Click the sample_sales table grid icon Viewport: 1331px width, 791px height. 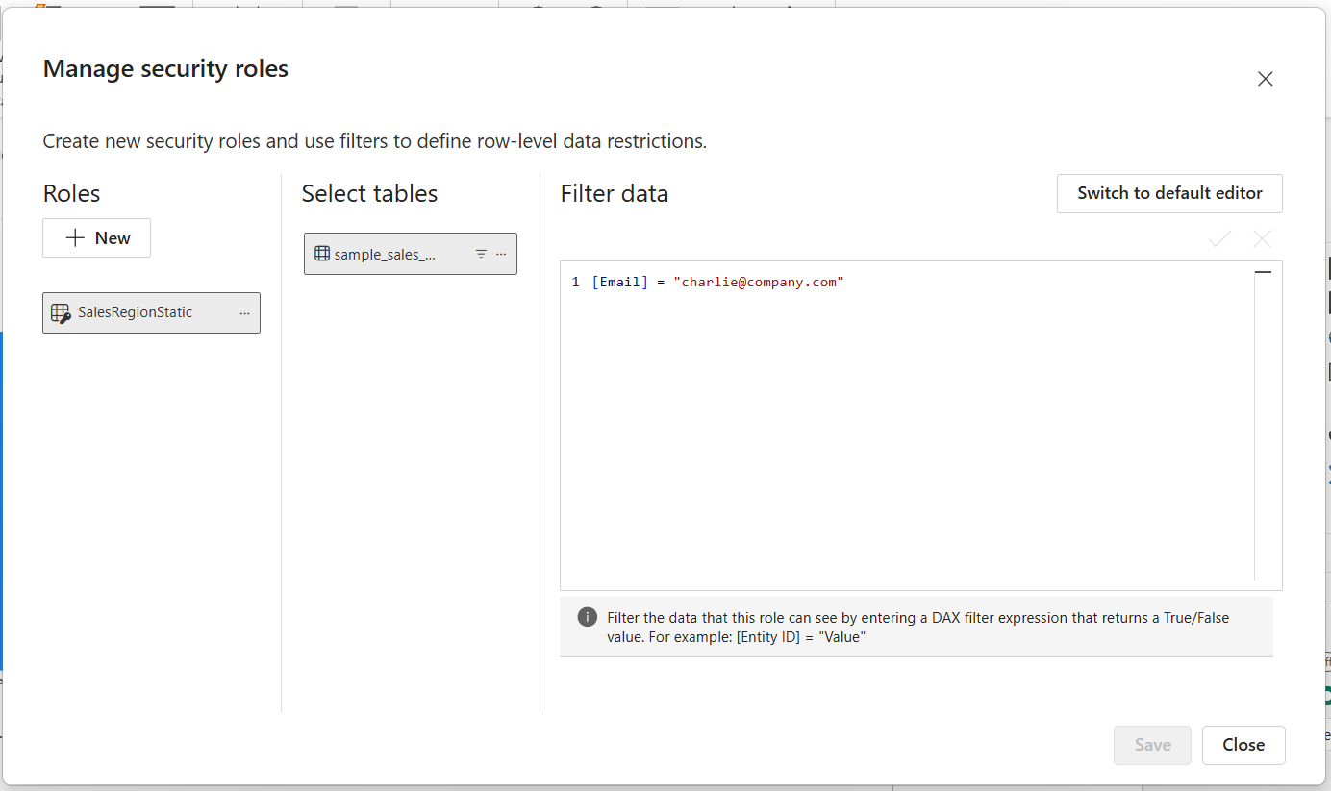point(322,254)
